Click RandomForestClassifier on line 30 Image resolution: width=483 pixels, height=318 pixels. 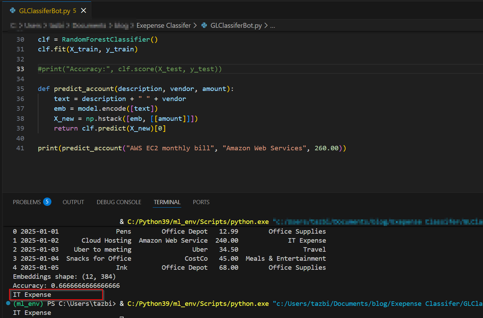pyautogui.click(x=106, y=39)
